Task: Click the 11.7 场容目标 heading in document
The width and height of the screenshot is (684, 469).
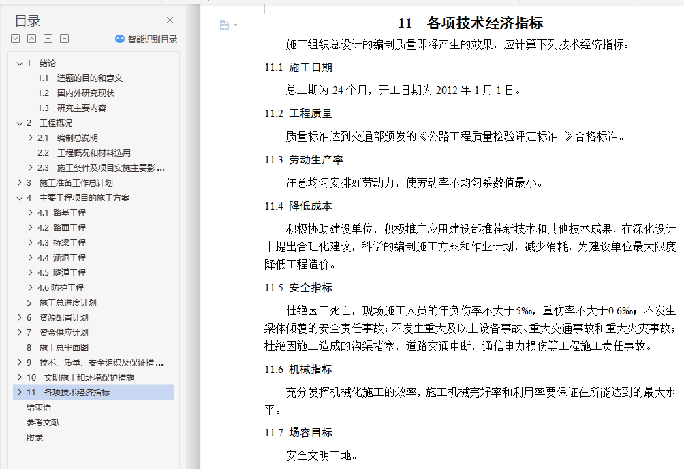Action: pos(298,433)
